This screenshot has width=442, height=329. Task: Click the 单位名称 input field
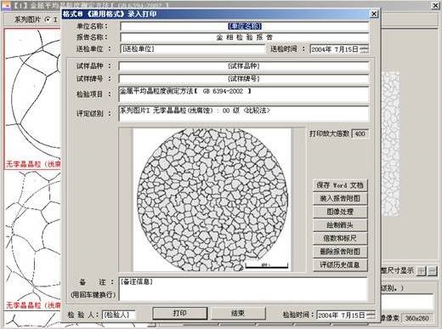point(244,26)
